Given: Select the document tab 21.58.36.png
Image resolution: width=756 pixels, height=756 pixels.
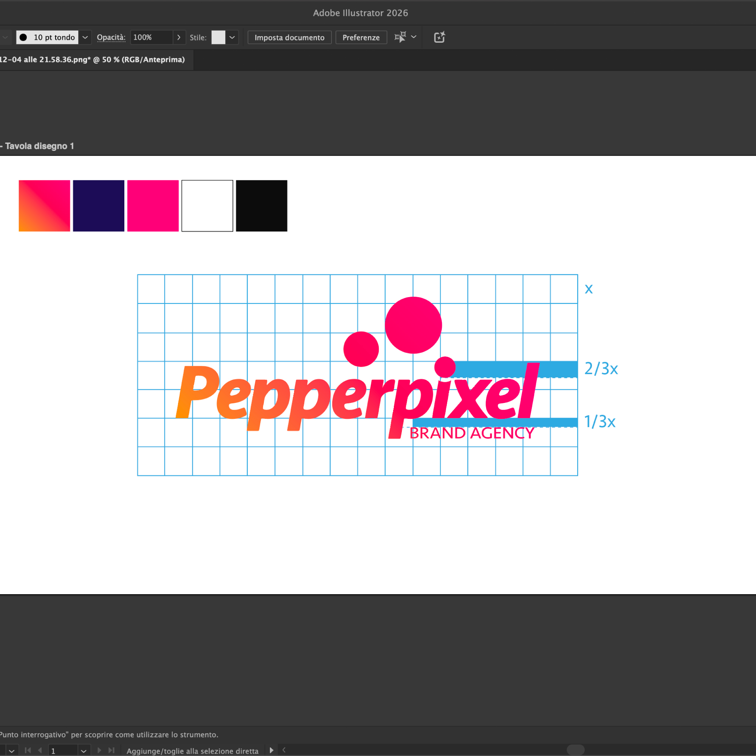Looking at the screenshot, I should (x=92, y=59).
